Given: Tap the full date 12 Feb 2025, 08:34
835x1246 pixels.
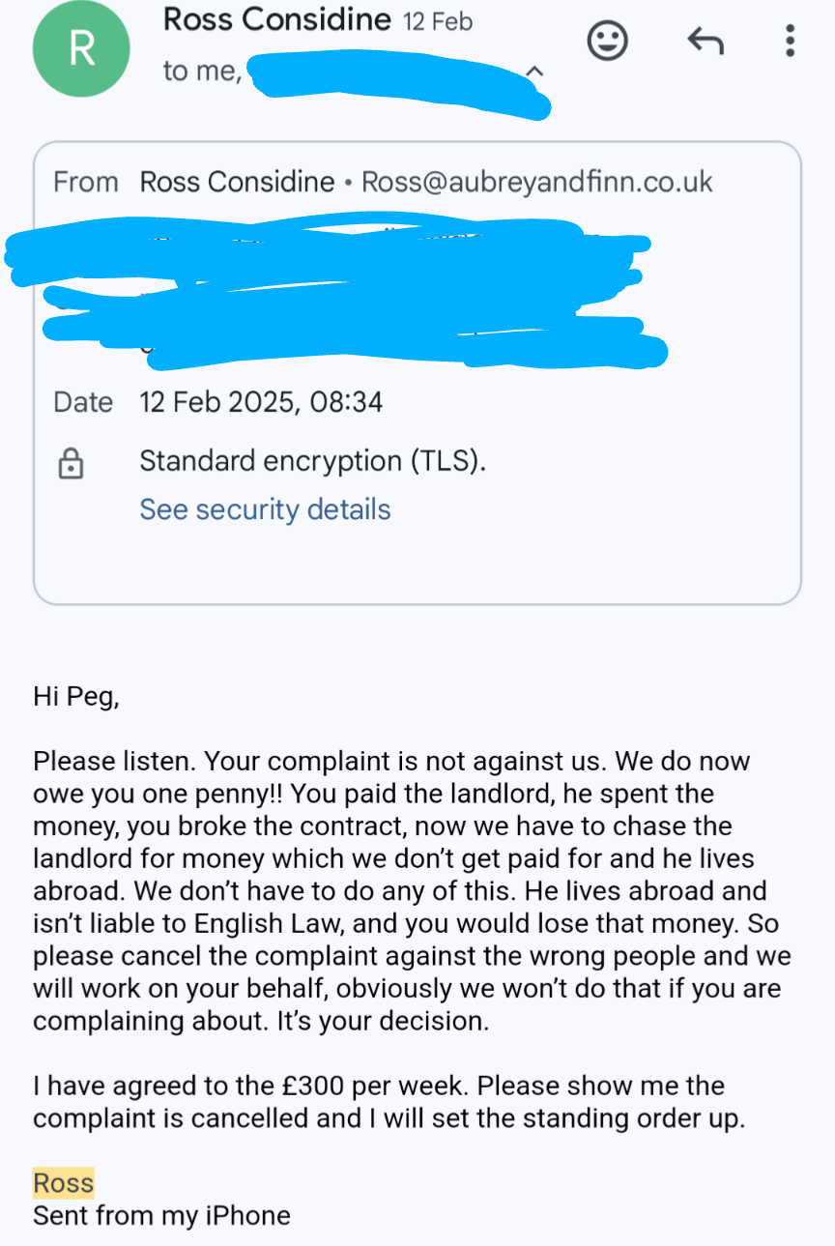Looking at the screenshot, I should (261, 402).
